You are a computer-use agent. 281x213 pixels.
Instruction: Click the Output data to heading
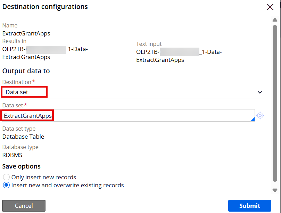26,71
